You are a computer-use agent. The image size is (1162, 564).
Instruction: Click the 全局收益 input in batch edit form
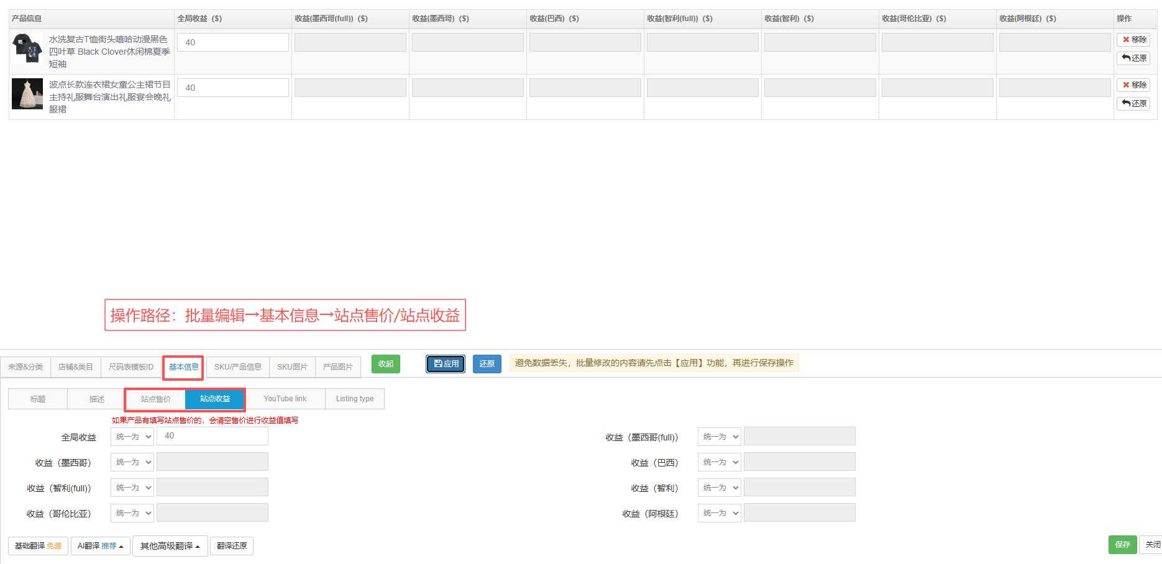tap(212, 436)
